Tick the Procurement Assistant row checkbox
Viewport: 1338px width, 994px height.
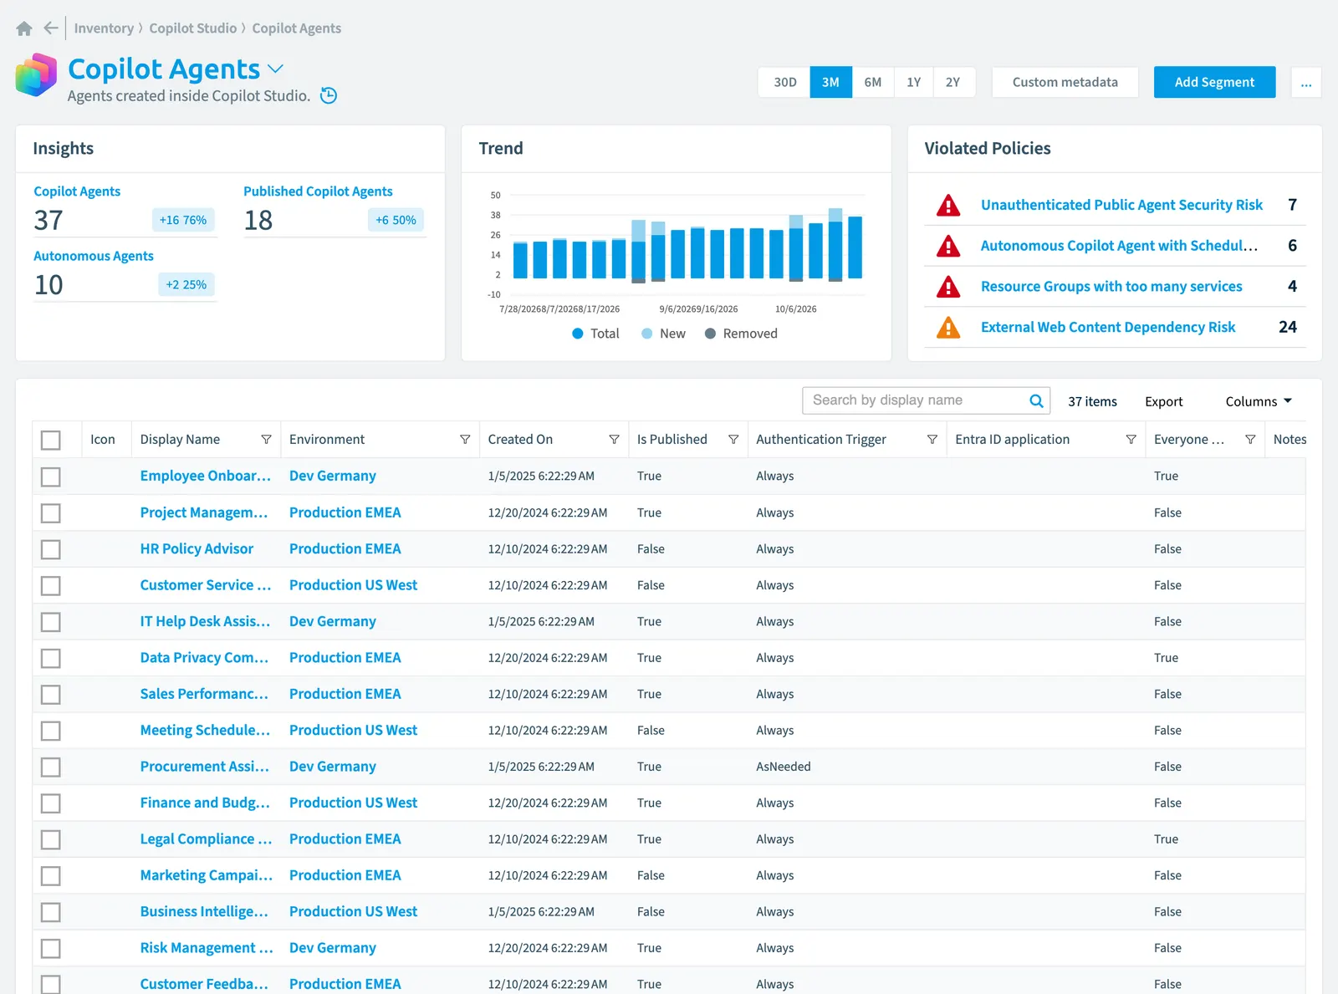click(51, 767)
